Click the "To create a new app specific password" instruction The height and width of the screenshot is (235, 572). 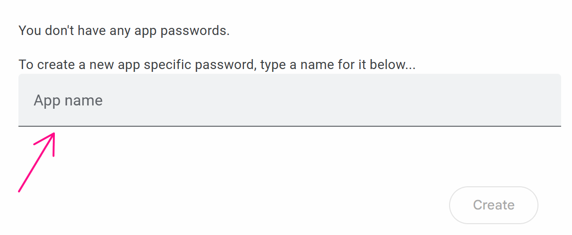coord(217,64)
